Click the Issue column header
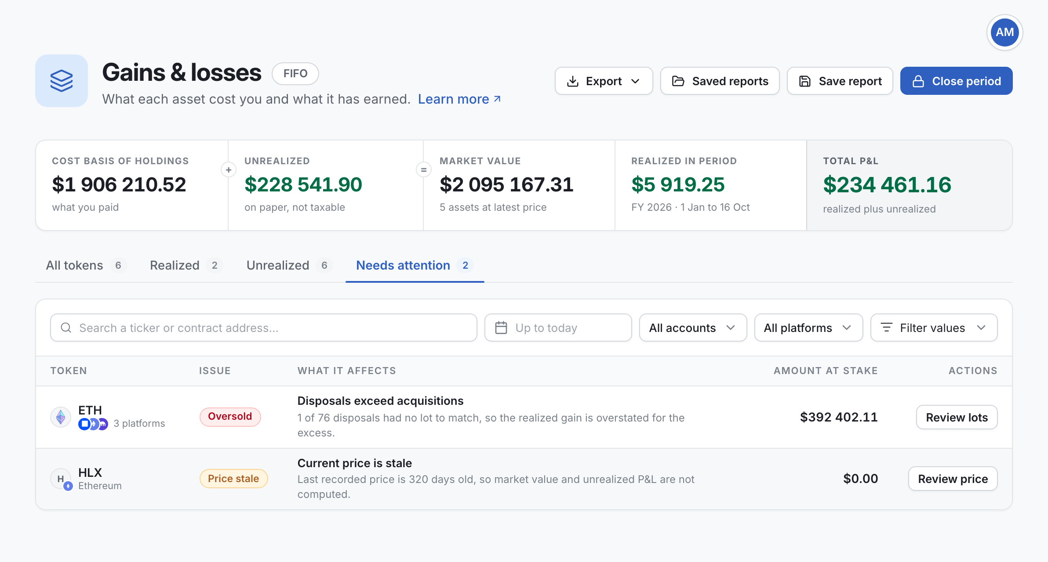Screen dimensions: 1048x562 pyautogui.click(x=215, y=371)
